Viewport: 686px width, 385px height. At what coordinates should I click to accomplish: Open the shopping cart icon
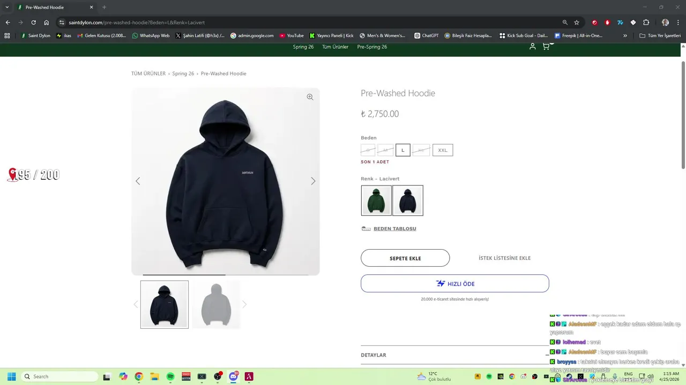tap(546, 47)
